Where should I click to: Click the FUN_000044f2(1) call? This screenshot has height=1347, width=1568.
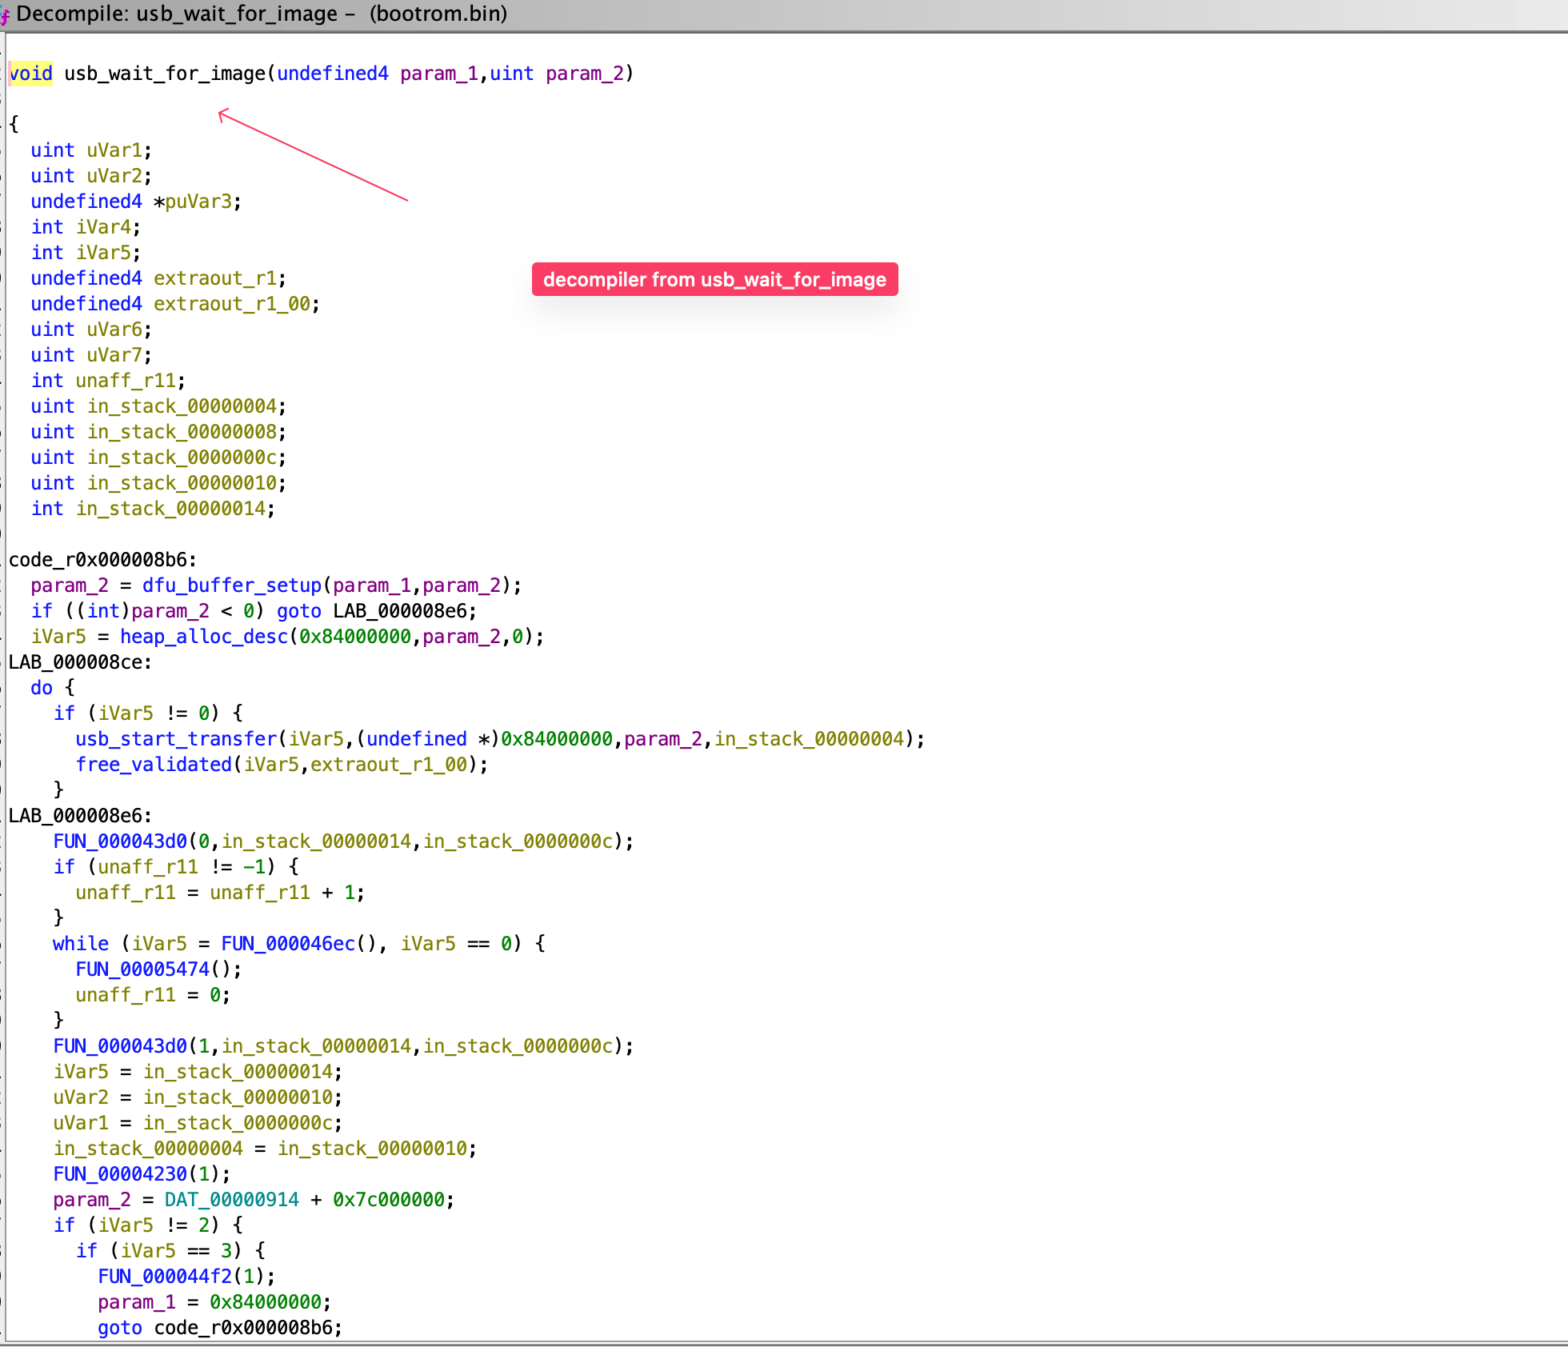tap(186, 1277)
